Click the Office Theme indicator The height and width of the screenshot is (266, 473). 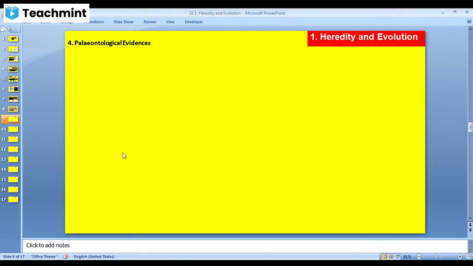[x=44, y=256]
